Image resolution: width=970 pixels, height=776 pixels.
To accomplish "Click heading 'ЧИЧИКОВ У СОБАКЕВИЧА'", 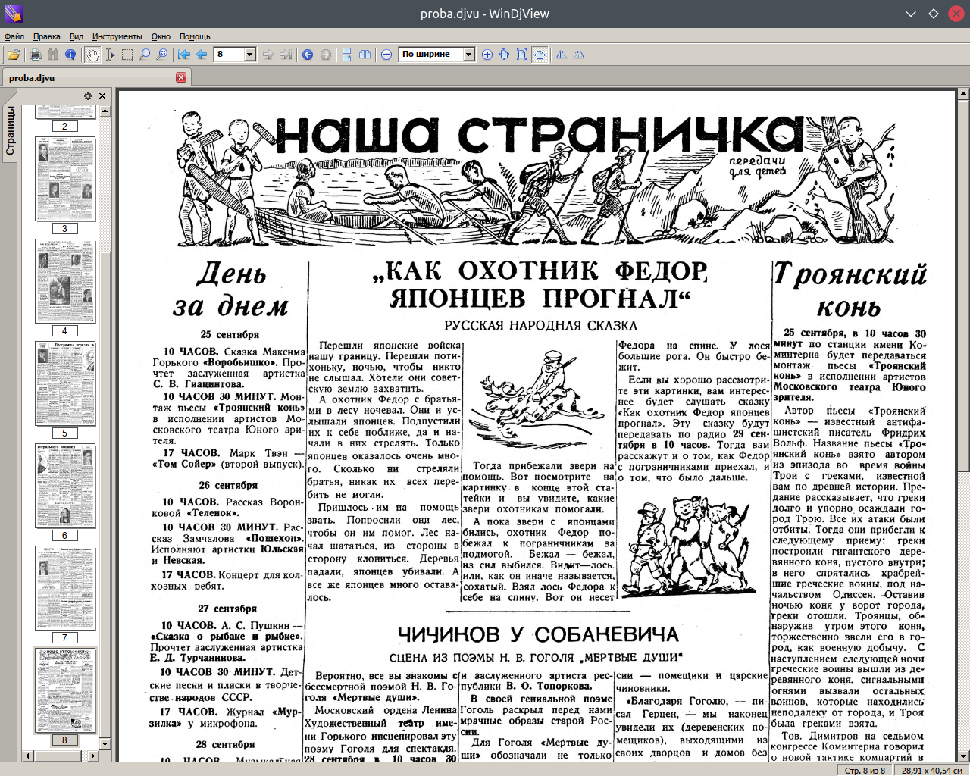I will [x=538, y=634].
